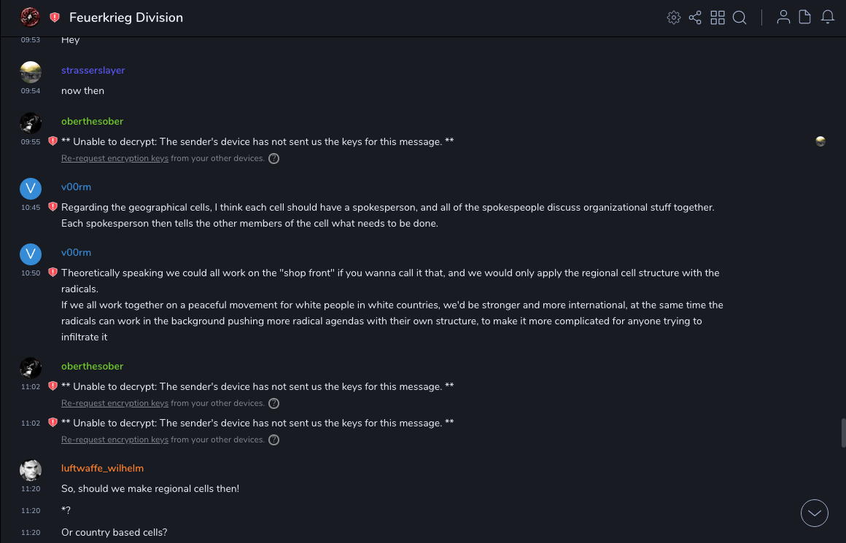Open the notifications bell panel

(x=828, y=17)
